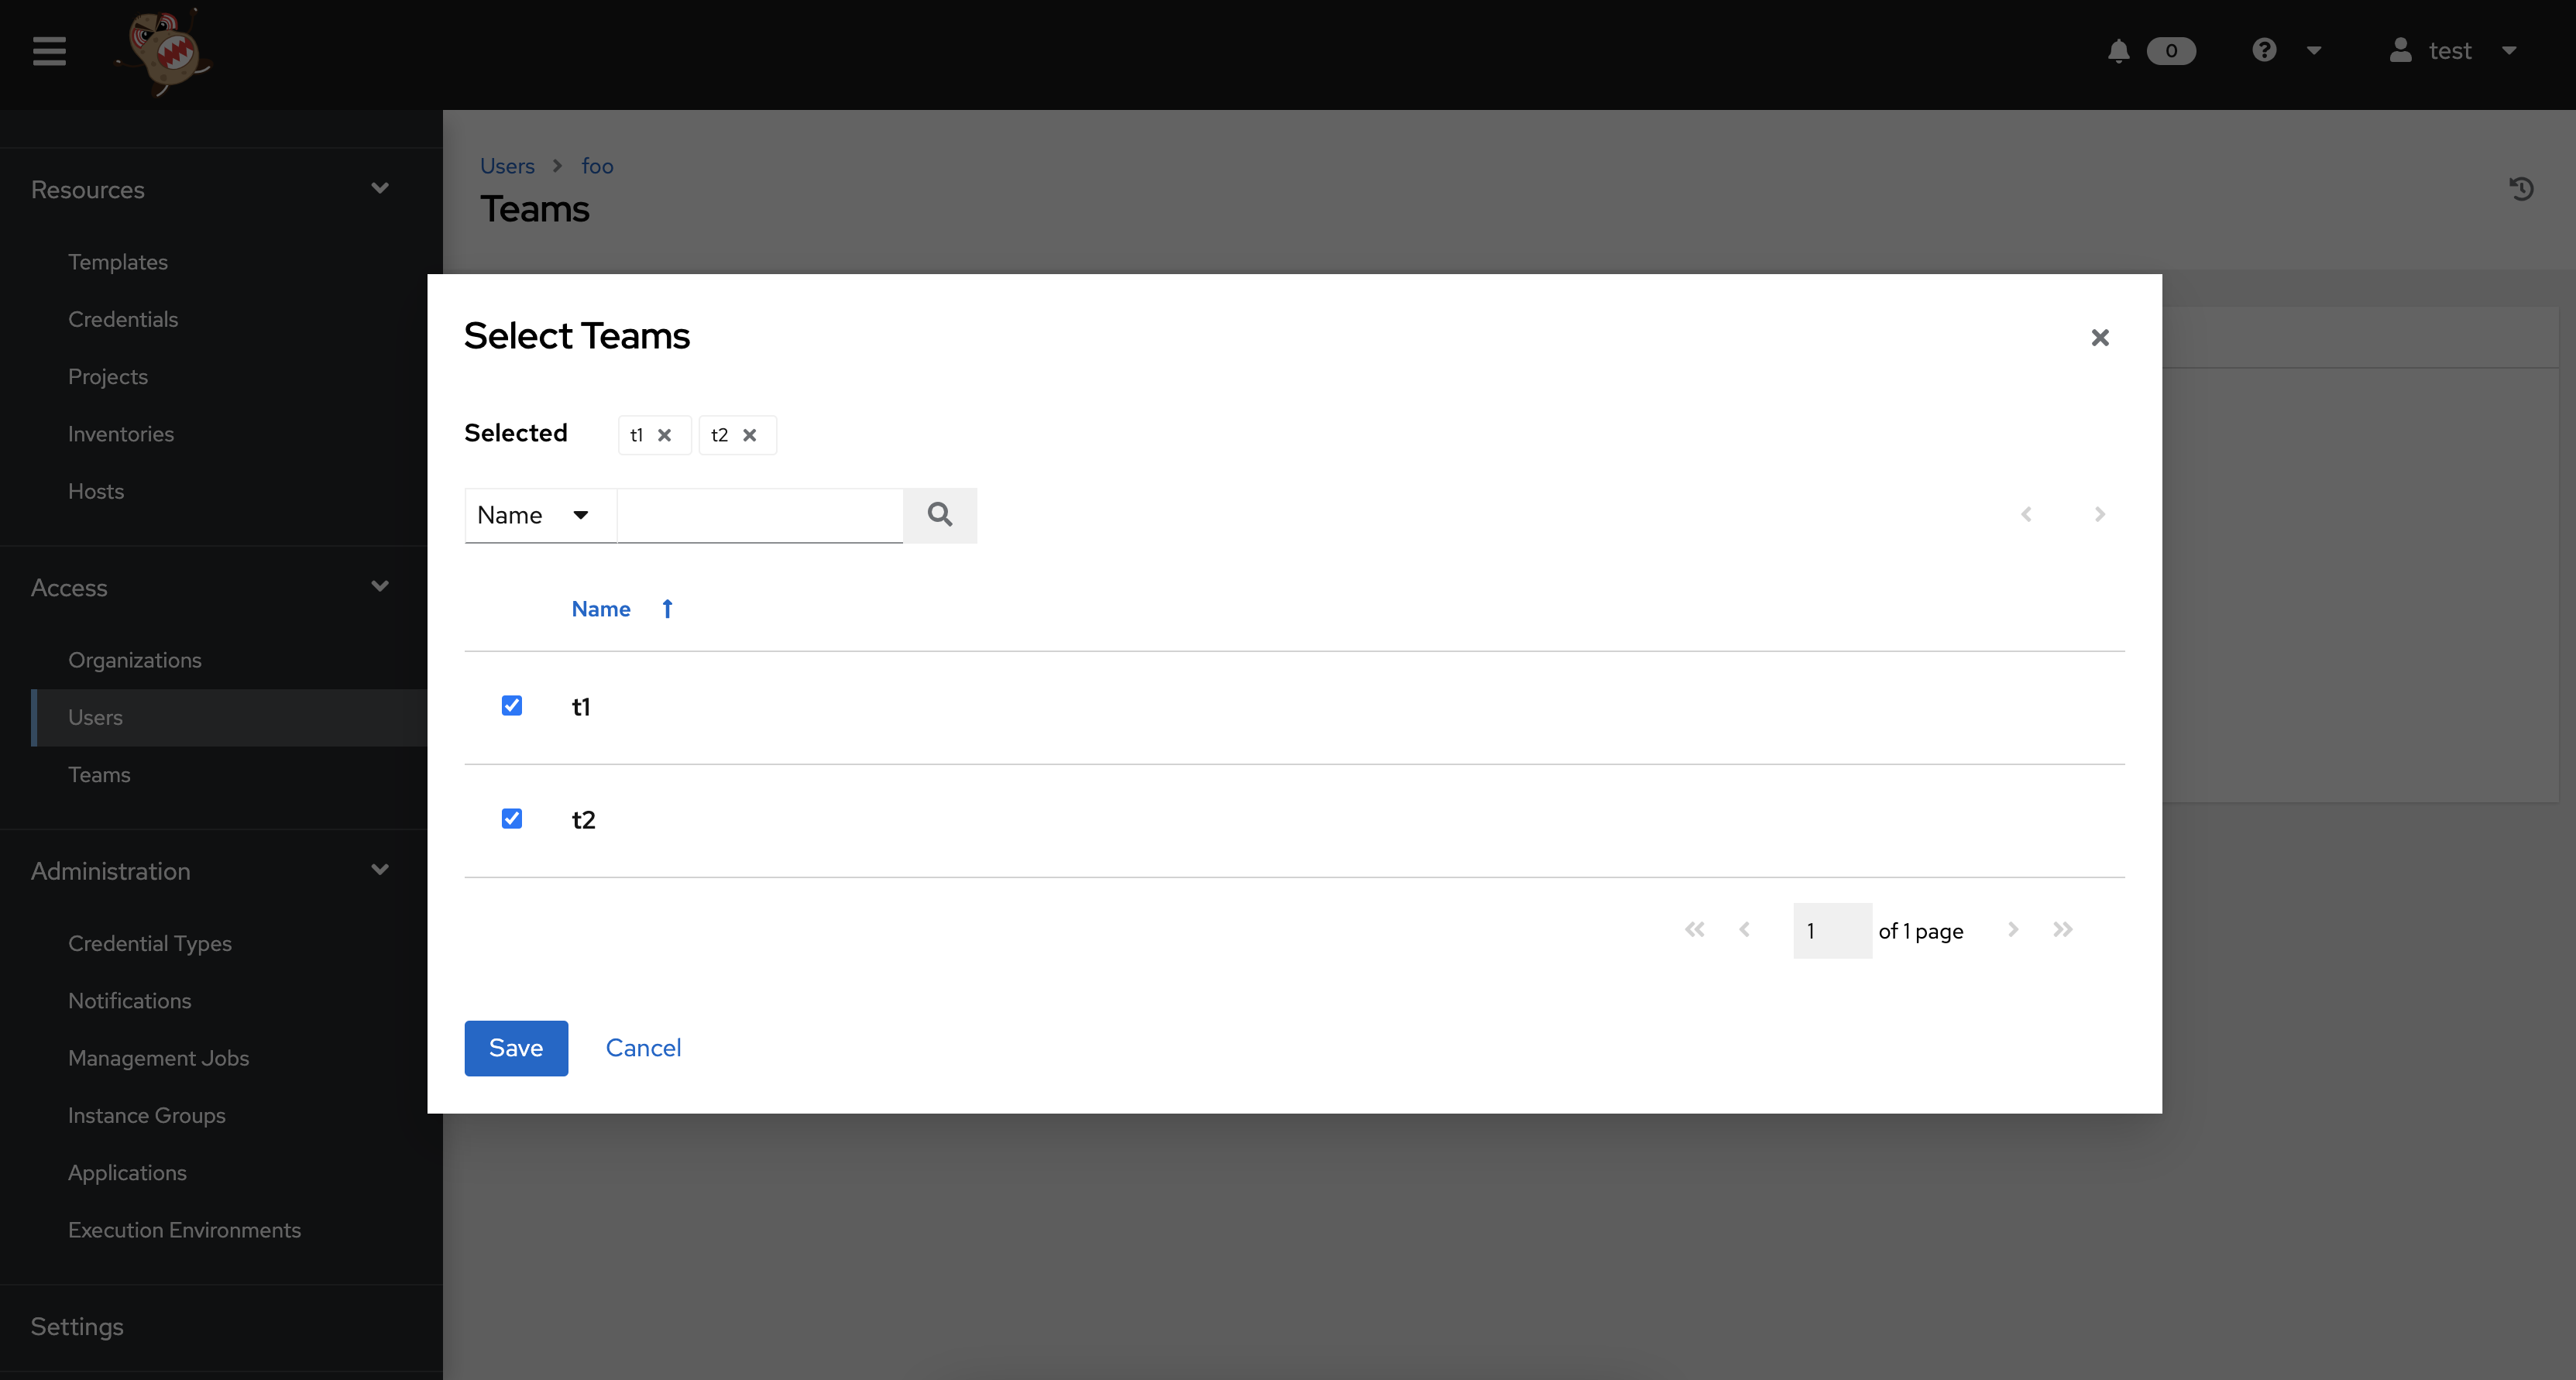Open Teams in the sidebar
The width and height of the screenshot is (2576, 1380).
coord(99,774)
